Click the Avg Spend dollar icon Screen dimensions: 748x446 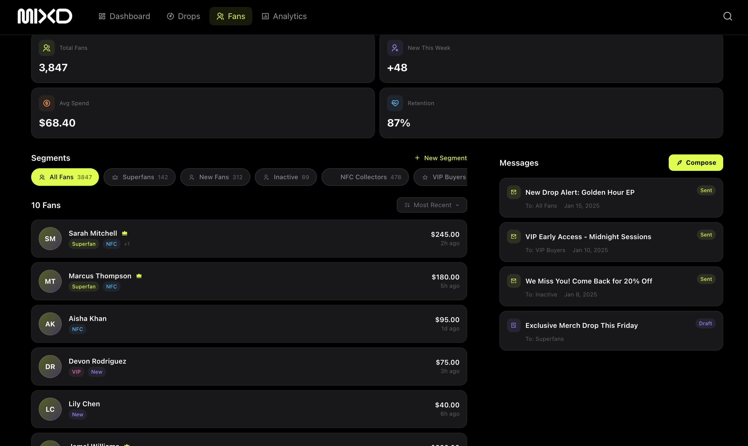click(x=47, y=103)
